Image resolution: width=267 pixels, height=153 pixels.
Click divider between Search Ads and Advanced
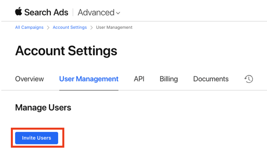(73, 12)
